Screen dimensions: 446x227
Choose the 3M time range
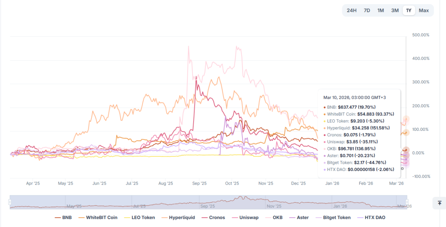395,10
